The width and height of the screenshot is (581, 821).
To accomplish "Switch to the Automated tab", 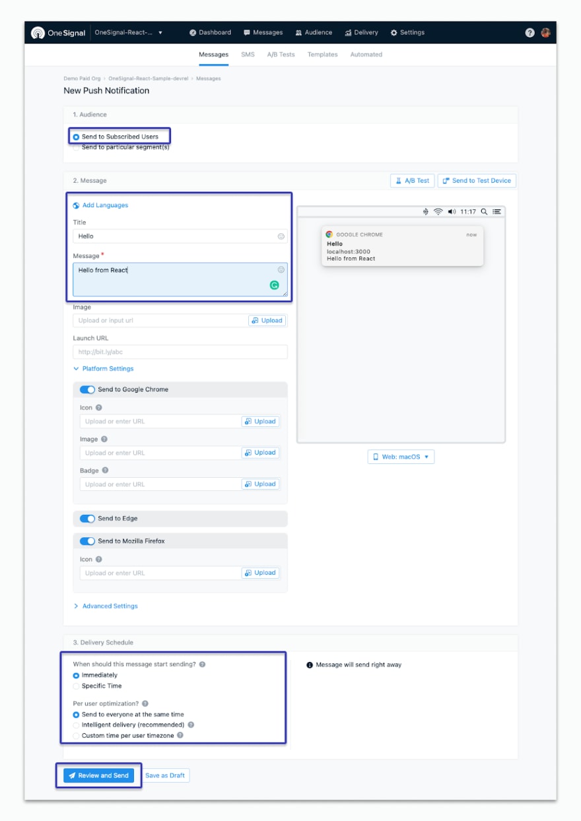I will tap(366, 55).
